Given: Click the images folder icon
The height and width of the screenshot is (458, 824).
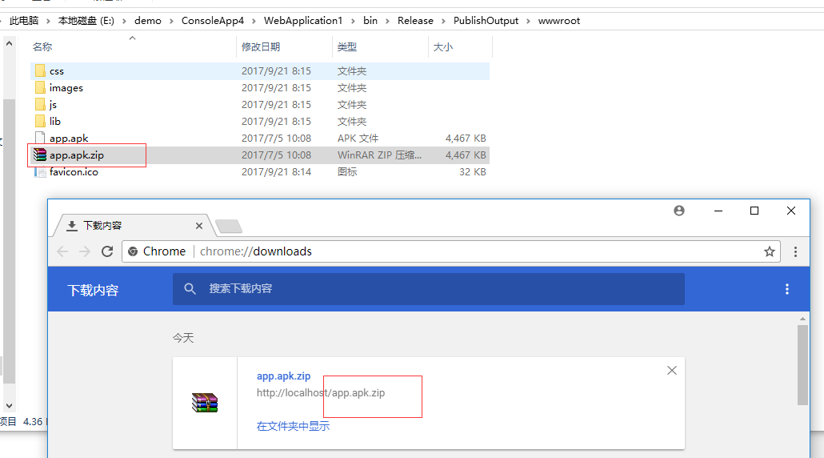Looking at the screenshot, I should [x=40, y=88].
